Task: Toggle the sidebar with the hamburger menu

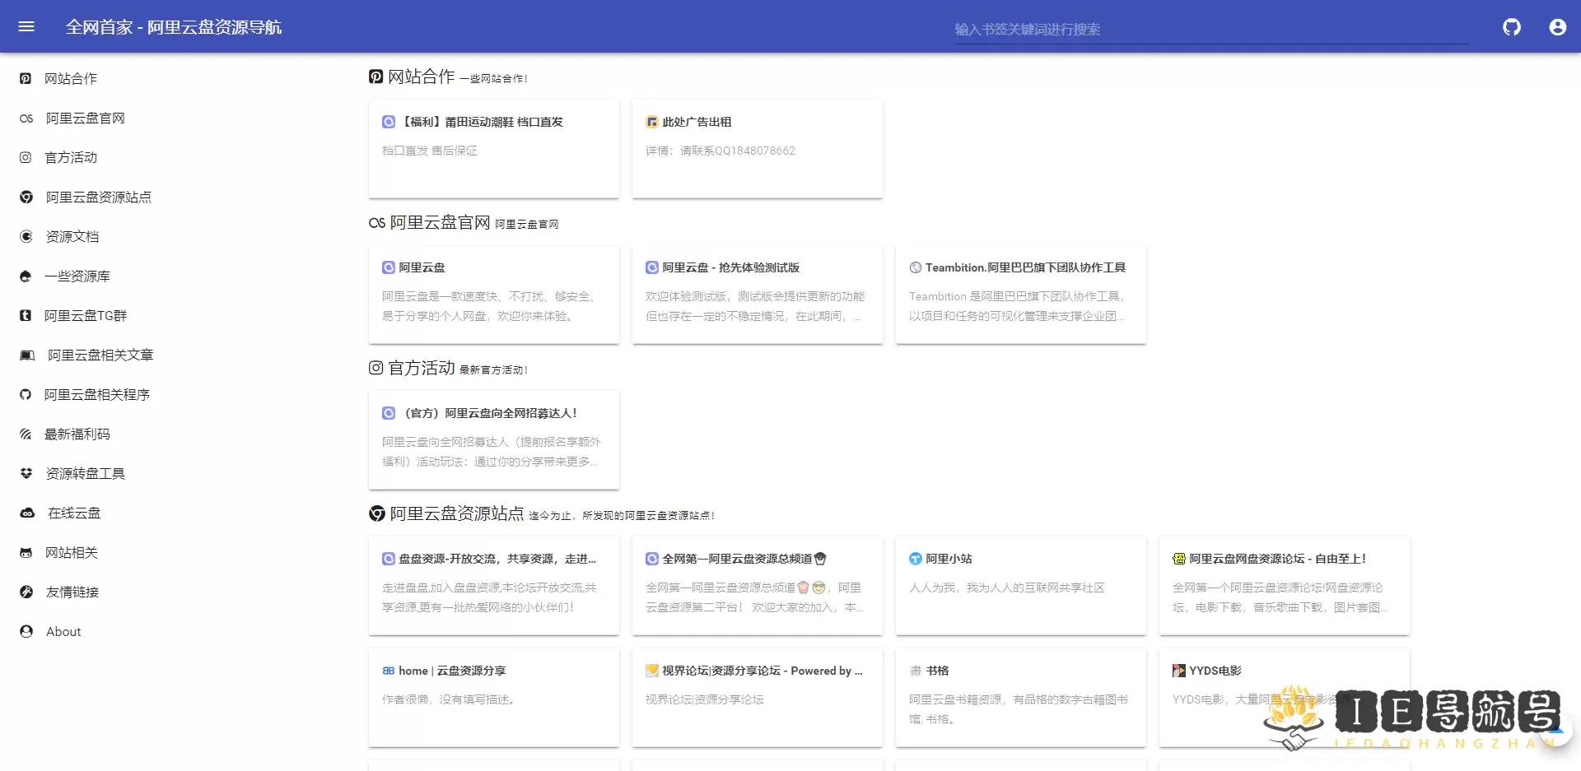Action: (27, 26)
